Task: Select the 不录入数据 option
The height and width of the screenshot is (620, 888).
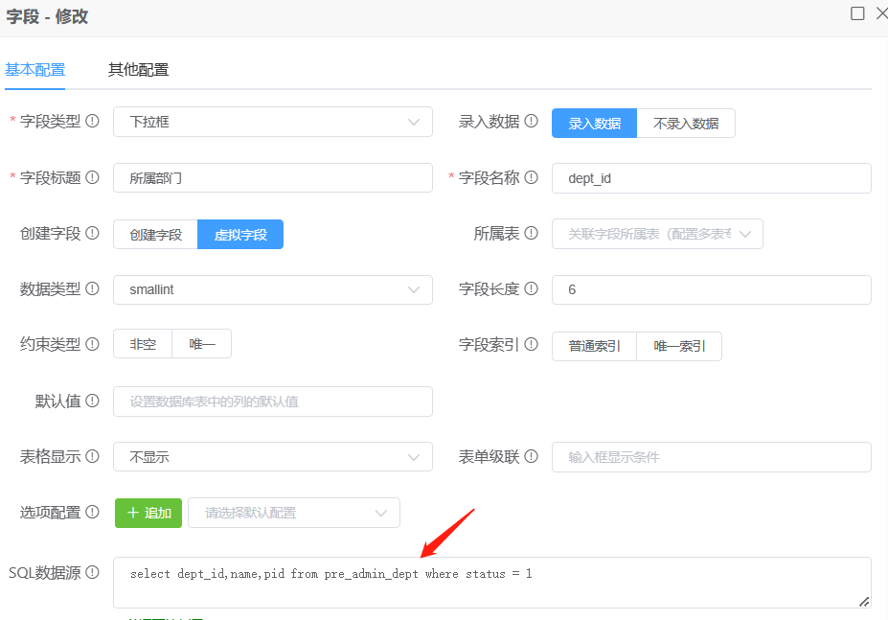Action: click(686, 124)
